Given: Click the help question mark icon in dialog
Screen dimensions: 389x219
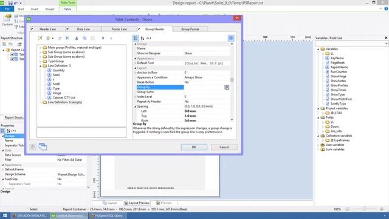Looking at the screenshot, I should pyautogui.click(x=33, y=147).
